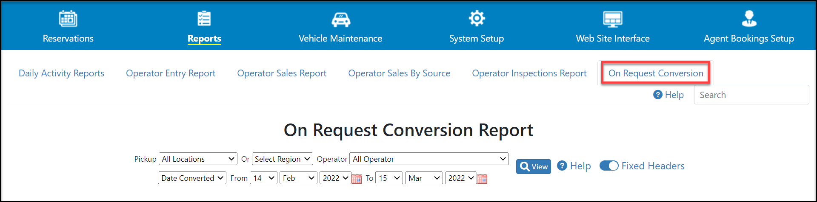Open Vehicle Maintenance car icon
Screen dimensions: 817x202
(341, 20)
